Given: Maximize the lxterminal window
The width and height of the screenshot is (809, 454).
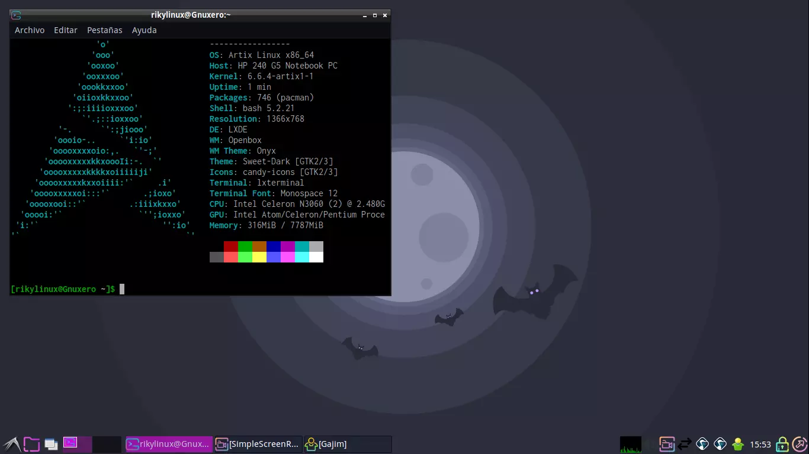Looking at the screenshot, I should coord(374,15).
